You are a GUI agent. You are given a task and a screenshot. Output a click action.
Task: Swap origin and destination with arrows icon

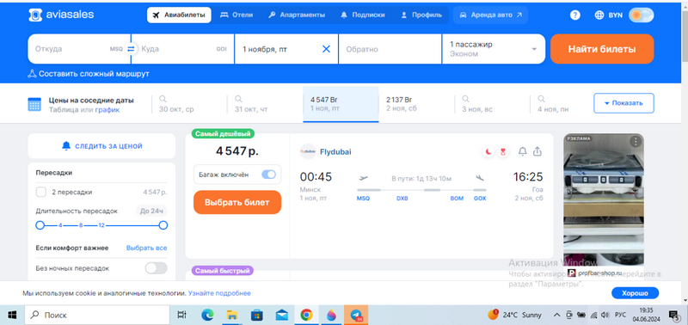tap(131, 49)
